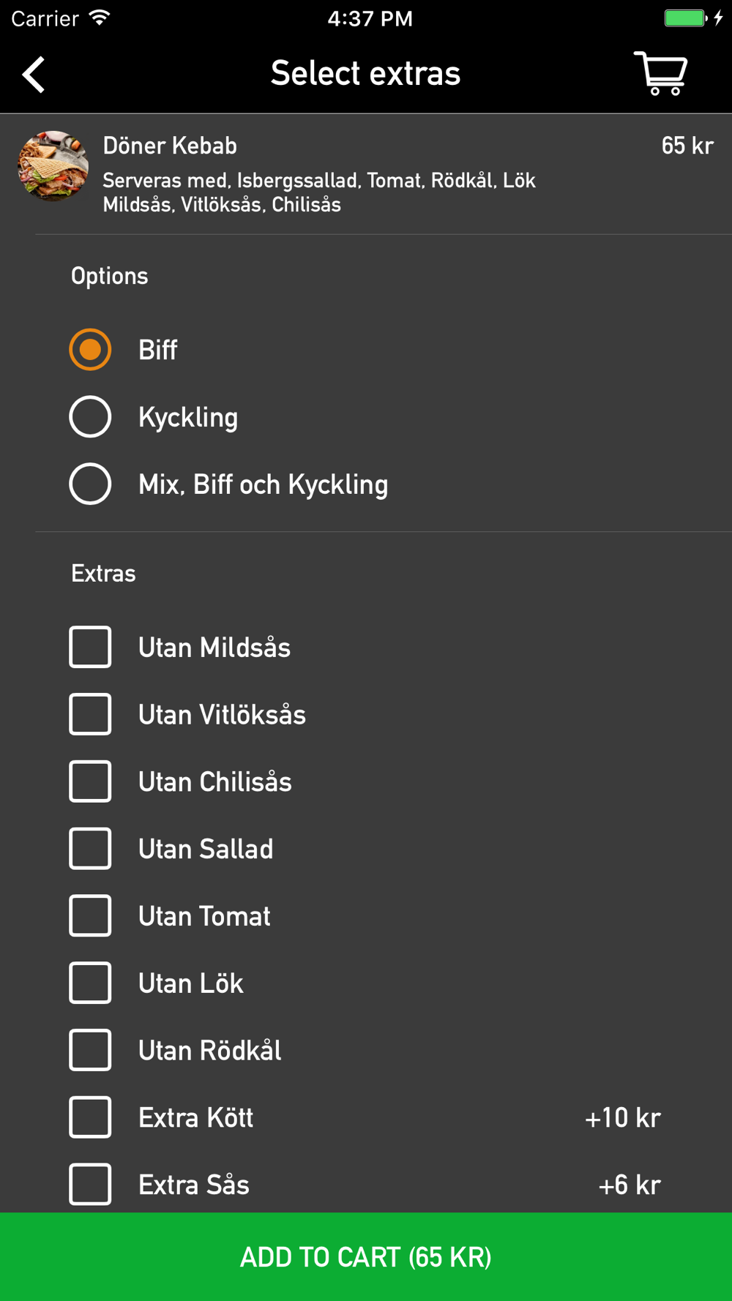This screenshot has height=1301, width=732.
Task: Check the Utan Mildsås box
Action: coord(90,647)
